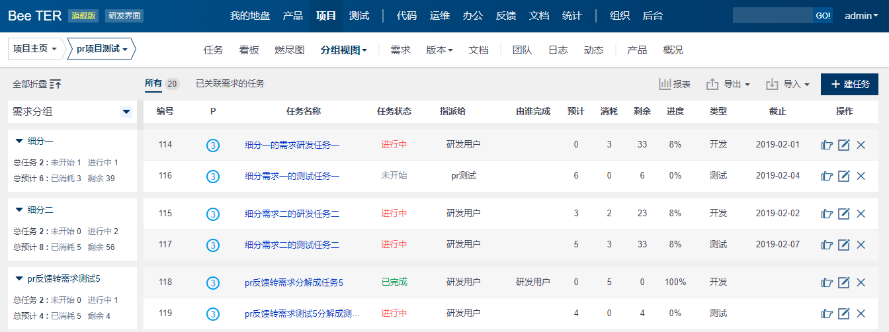This screenshot has height=332, width=889.
Task: Click GO! search button
Action: point(823,15)
